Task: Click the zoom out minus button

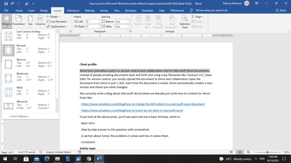Action: coord(255,152)
